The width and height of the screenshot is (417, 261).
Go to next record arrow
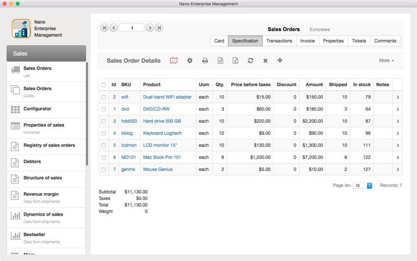[x=150, y=28]
